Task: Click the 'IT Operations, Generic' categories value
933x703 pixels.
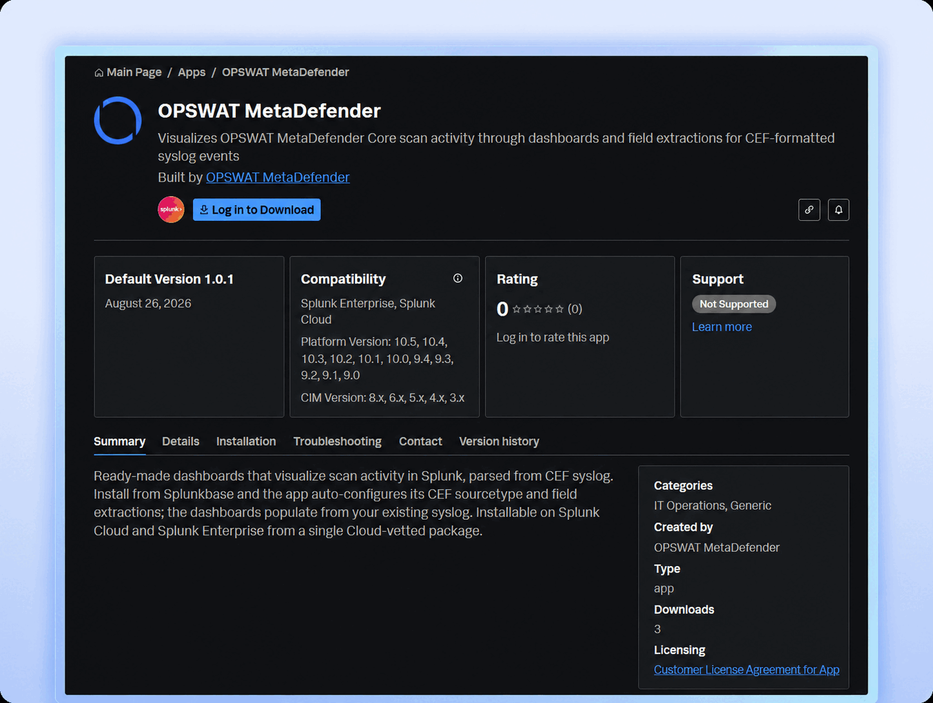Action: tap(713, 505)
